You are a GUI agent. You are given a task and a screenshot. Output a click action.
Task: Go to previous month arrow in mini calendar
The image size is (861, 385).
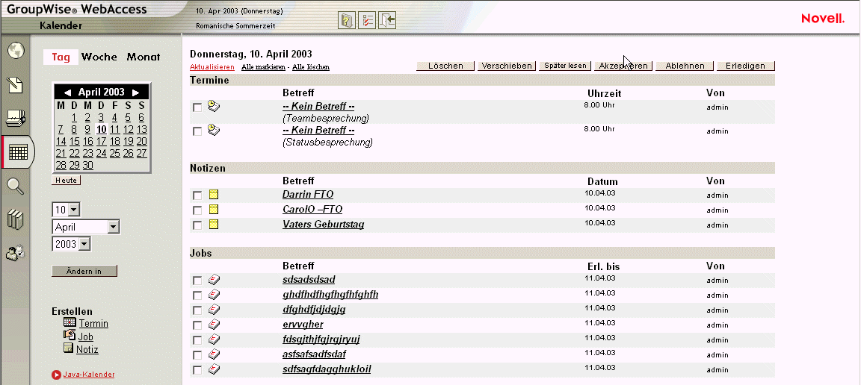click(x=67, y=93)
